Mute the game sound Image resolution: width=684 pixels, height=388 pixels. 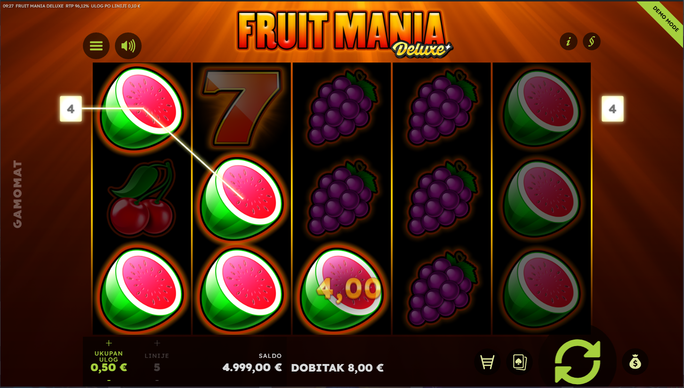[x=128, y=46]
